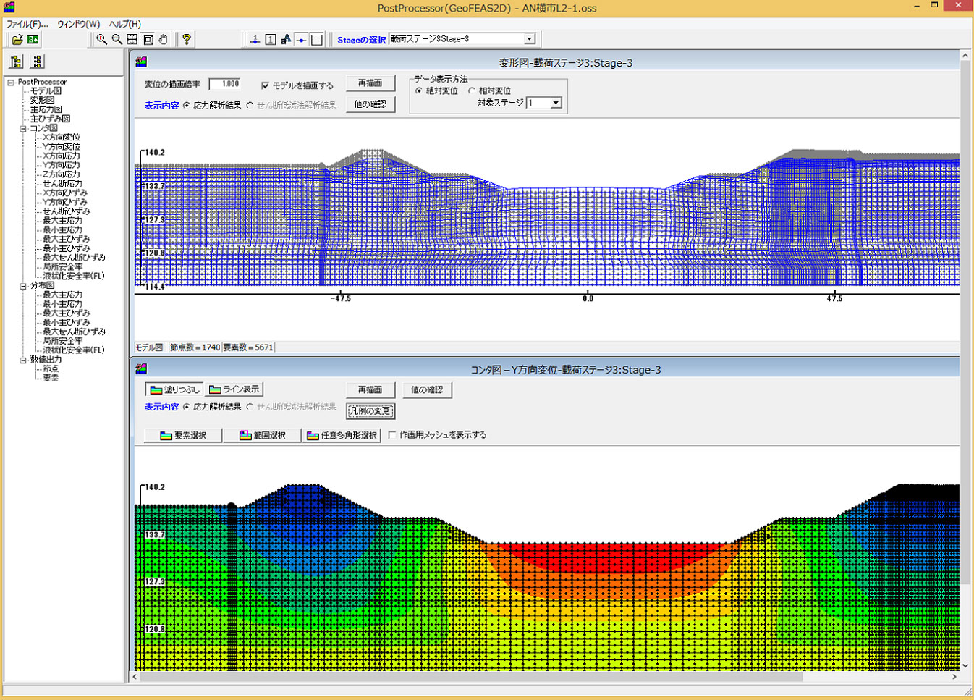The image size is (974, 700).
Task: Click the 塗りつぶし fill display button
Action: click(174, 389)
